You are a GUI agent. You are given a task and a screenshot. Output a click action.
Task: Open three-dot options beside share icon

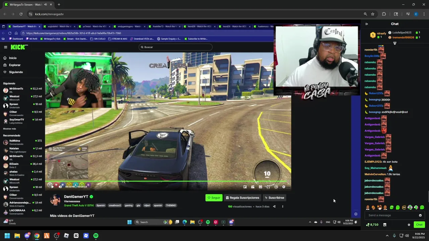tap(283, 207)
